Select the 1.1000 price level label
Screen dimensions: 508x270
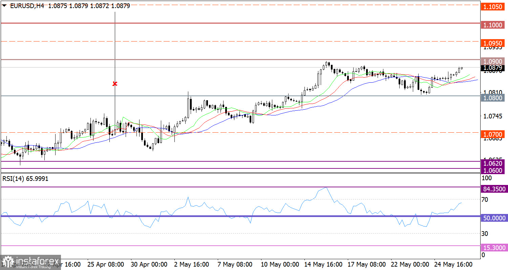tap(492, 25)
